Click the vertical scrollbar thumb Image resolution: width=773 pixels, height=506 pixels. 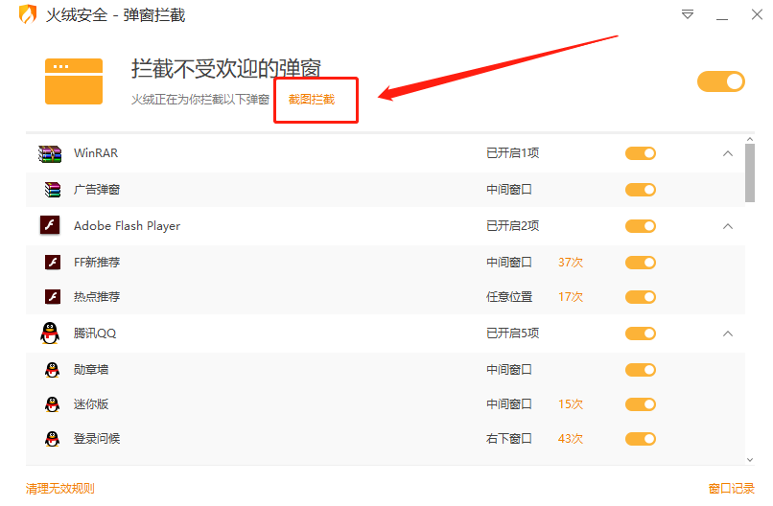pyautogui.click(x=750, y=172)
